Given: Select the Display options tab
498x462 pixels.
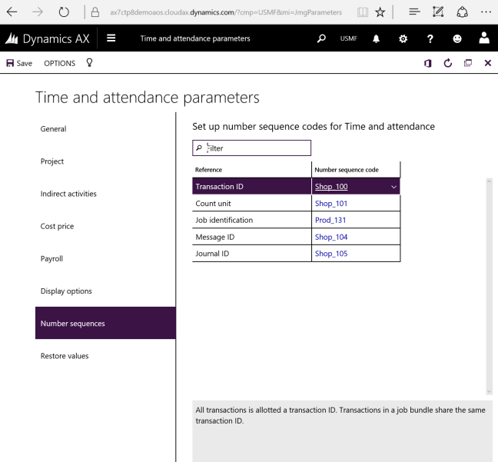Looking at the screenshot, I should [x=66, y=291].
